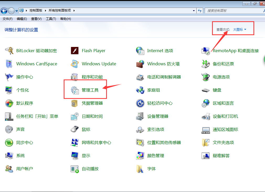This screenshot has width=265, height=192.
Task: Open the 键盘 keyboard icon
Action: [206, 90]
